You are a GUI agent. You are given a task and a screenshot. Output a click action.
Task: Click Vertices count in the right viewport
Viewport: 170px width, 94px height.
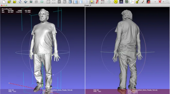coord(133,91)
